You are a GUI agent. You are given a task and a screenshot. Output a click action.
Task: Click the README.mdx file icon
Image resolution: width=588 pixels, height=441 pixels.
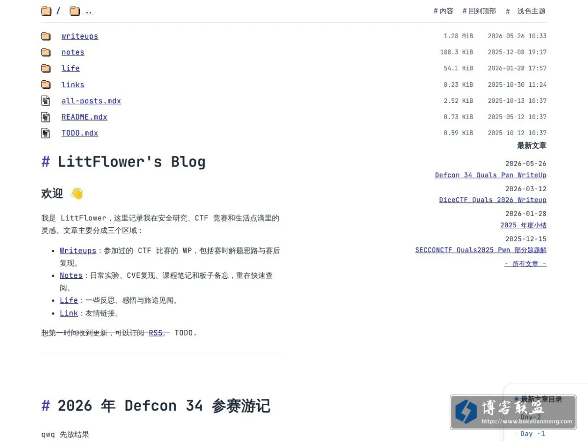click(x=46, y=117)
